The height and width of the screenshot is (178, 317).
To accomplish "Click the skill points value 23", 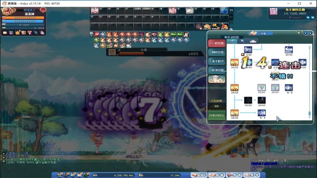I will (x=217, y=106).
